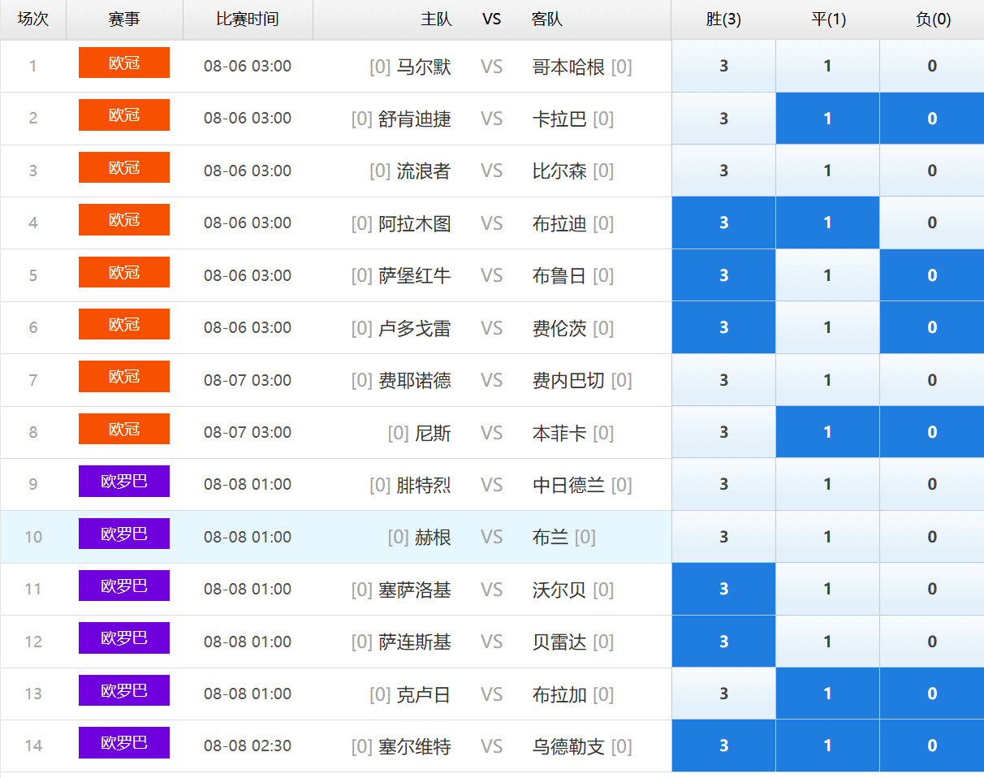This screenshot has width=984, height=778.
Task: Click match number 10 cell
Action: 33,537
